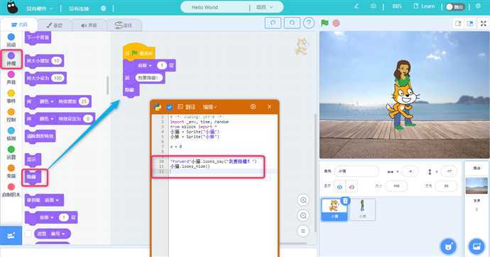Click the square icon left of BBS

tap(373, 6)
